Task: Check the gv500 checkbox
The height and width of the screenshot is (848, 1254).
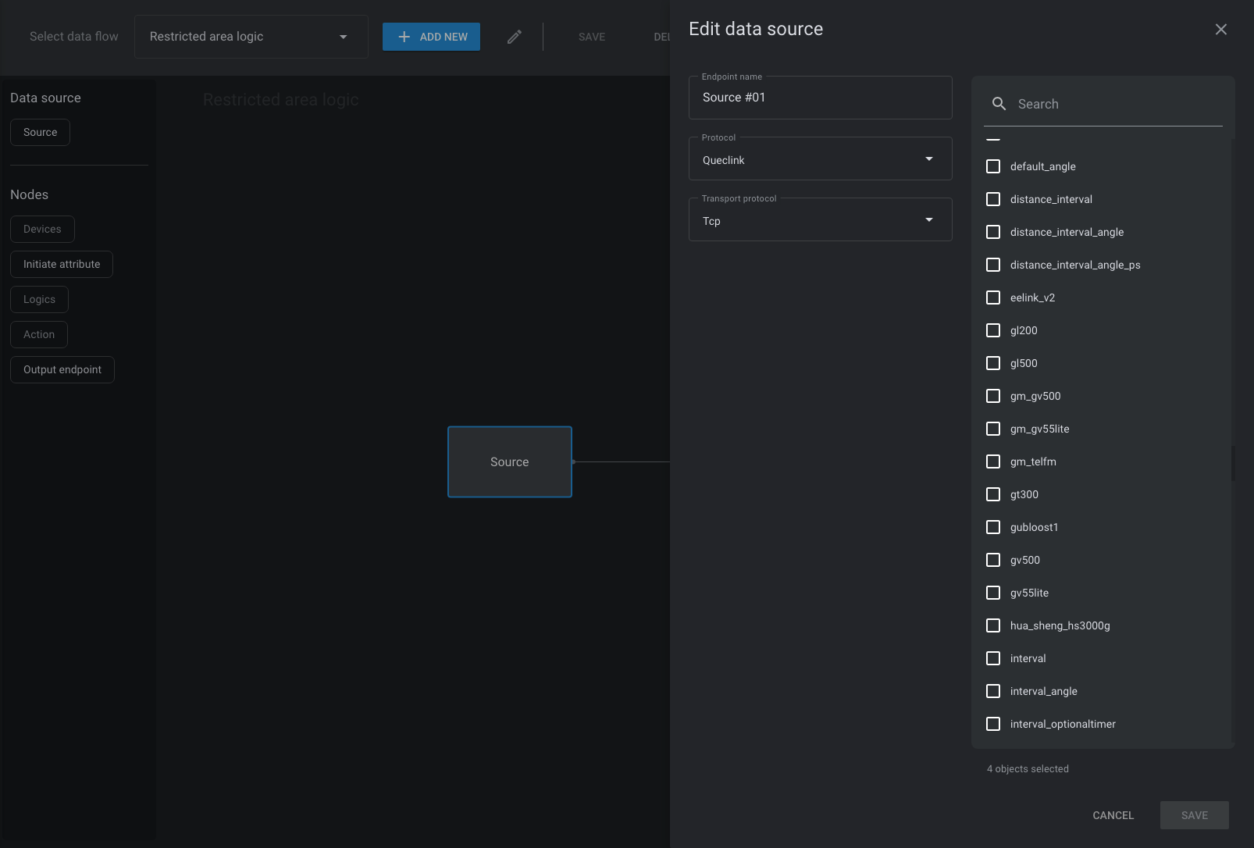Action: pos(993,560)
